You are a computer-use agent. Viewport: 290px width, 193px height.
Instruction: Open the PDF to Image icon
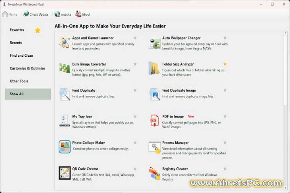pos(154,121)
